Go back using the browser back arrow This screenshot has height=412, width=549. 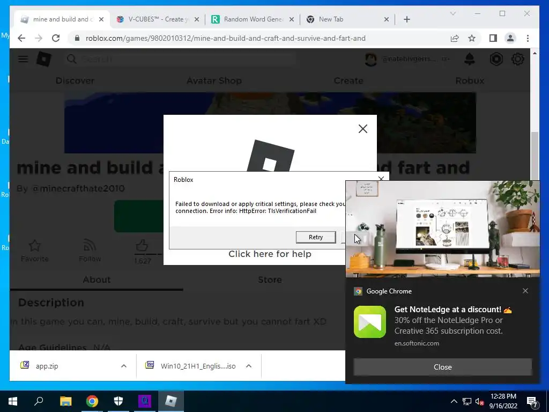[x=21, y=38]
